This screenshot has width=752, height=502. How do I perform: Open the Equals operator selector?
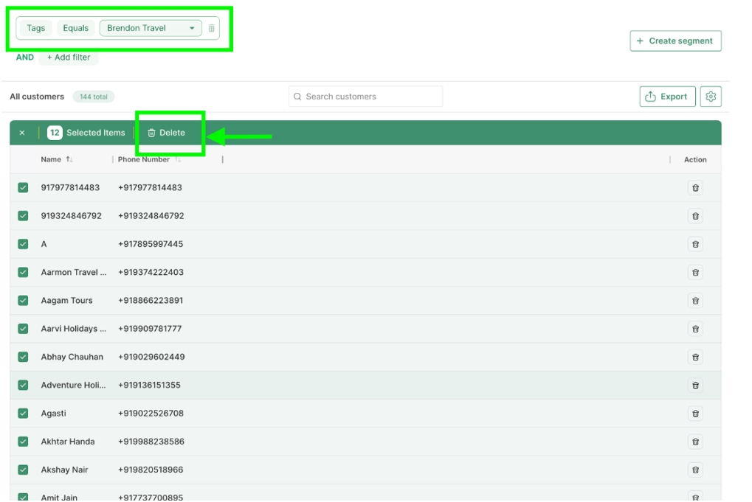click(x=75, y=29)
